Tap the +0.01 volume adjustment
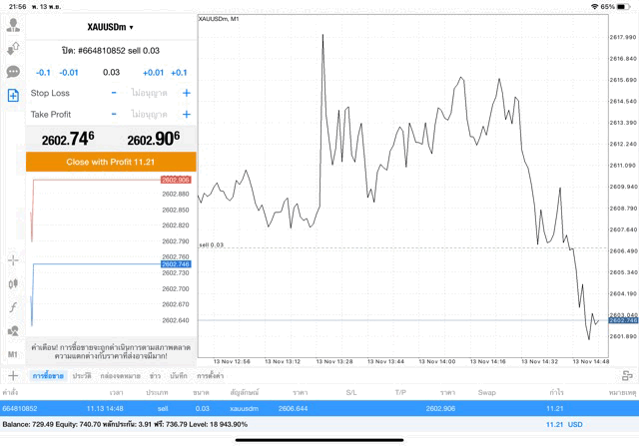Screen dimensions: 639x446 [153, 72]
